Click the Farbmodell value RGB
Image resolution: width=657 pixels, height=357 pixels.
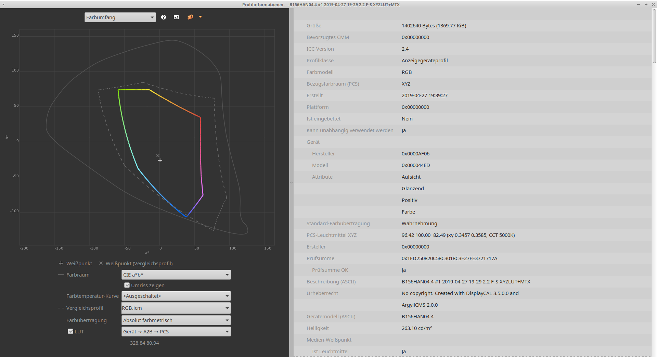tap(407, 72)
